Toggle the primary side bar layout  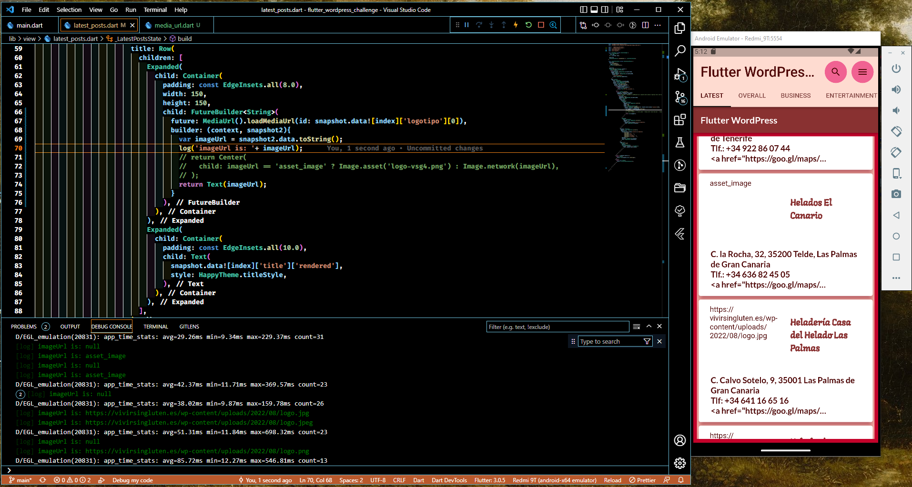pos(584,10)
